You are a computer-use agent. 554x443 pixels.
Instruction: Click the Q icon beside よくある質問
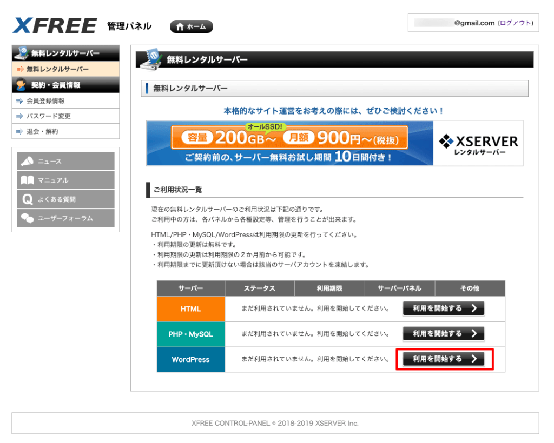pos(27,199)
